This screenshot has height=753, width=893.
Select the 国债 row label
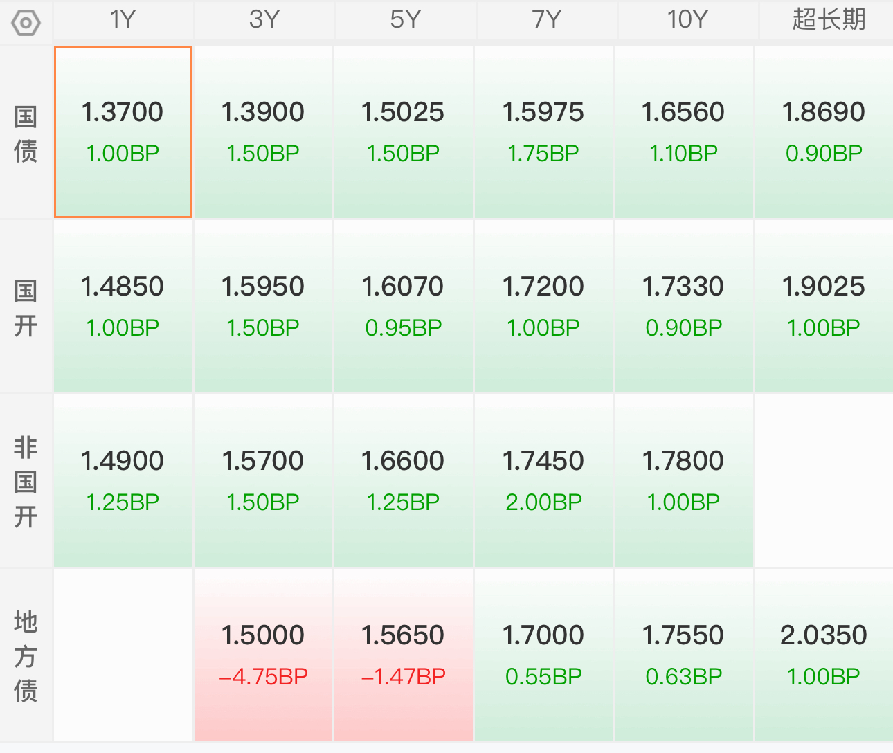click(26, 133)
